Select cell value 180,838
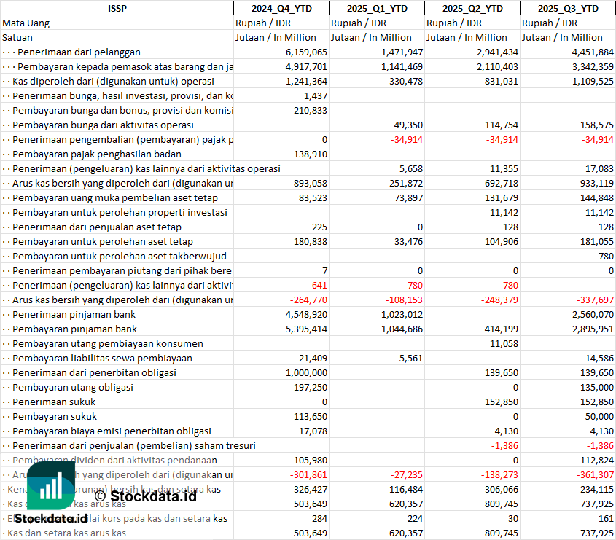 pos(311,241)
